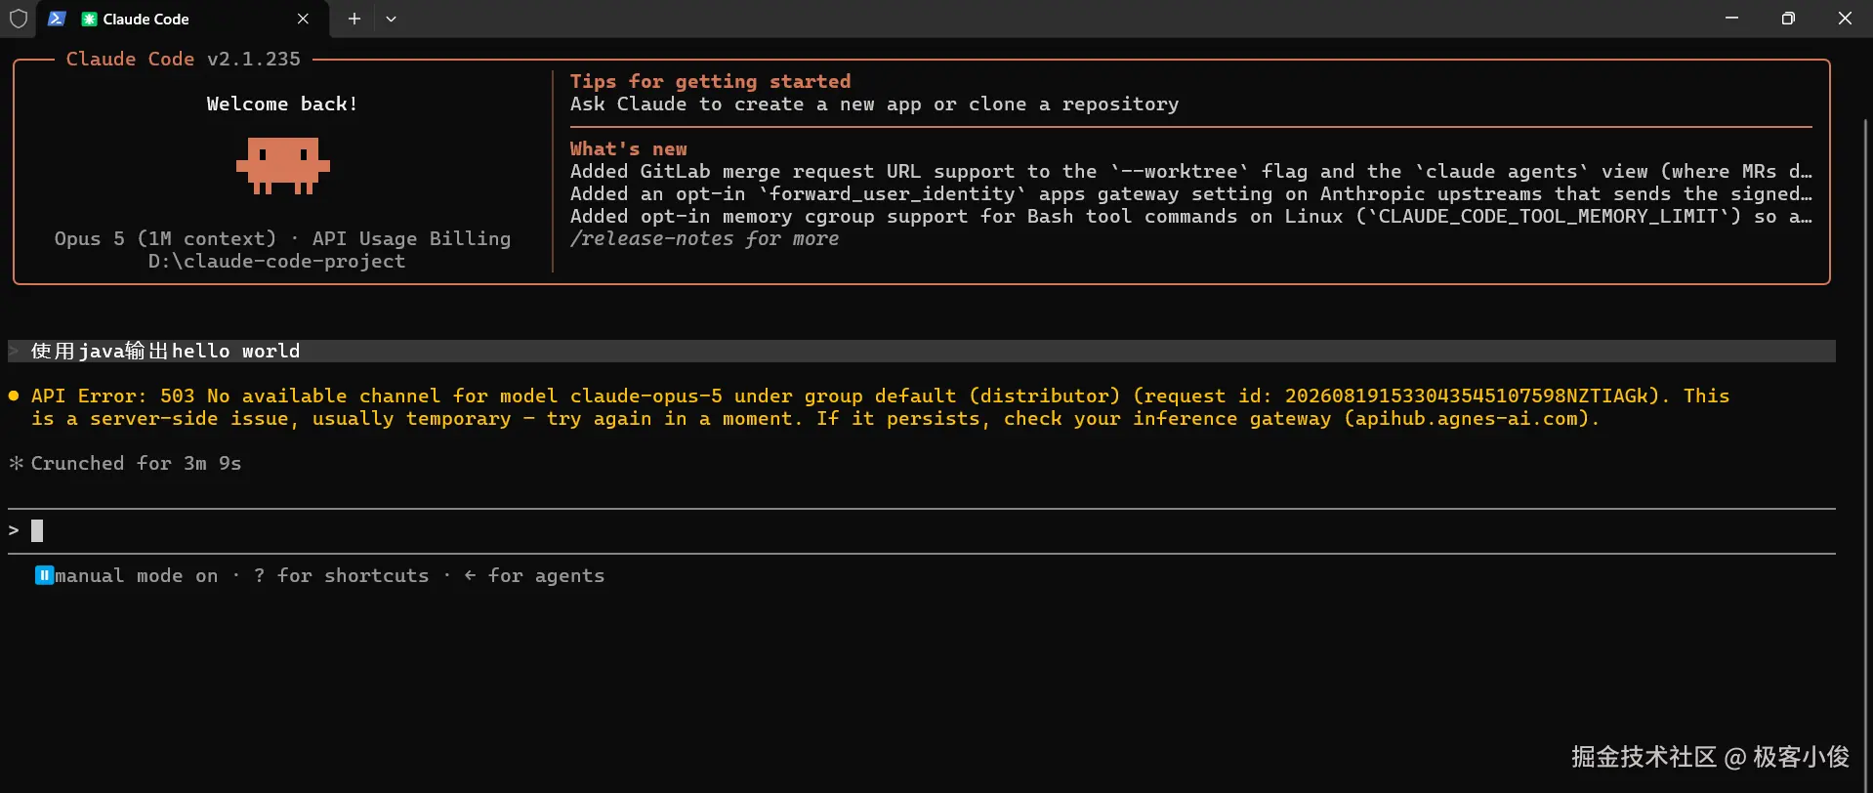This screenshot has width=1873, height=793.
Task: Click the shield icon in title bar
Action: tap(18, 19)
